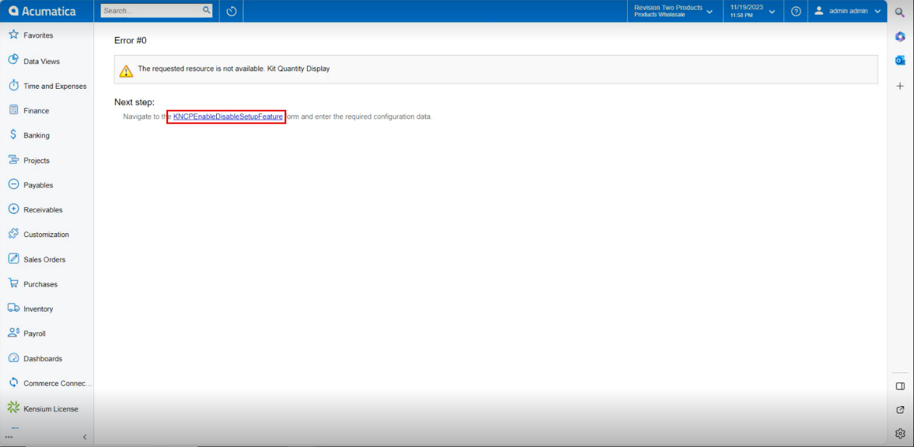Open the Banking workspace
The image size is (914, 447).
36,135
